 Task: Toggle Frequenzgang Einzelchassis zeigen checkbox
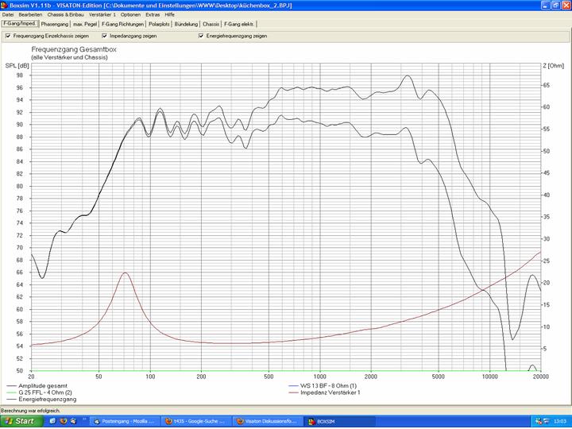point(8,36)
